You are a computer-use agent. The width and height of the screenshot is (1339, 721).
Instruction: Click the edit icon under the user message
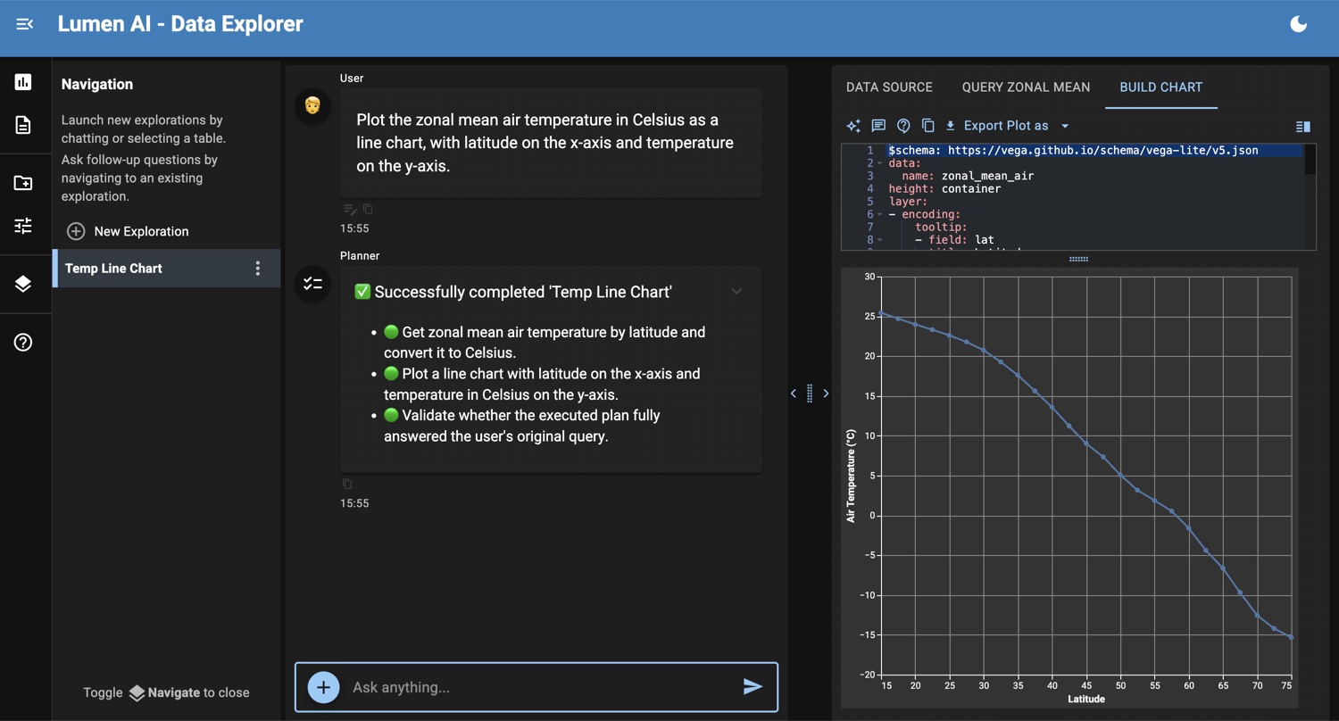click(x=350, y=210)
